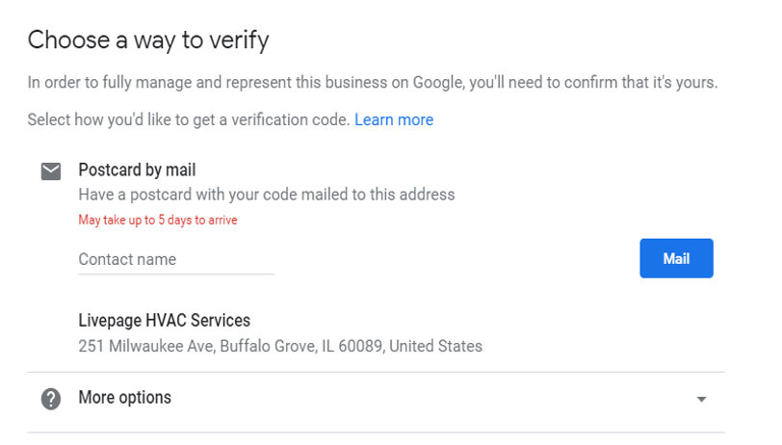
Task: Click the Choose a way to verify heading
Action: click(x=148, y=39)
